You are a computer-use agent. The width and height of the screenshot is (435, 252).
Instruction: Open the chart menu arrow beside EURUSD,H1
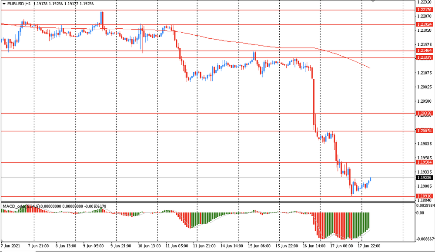(x=3, y=3)
